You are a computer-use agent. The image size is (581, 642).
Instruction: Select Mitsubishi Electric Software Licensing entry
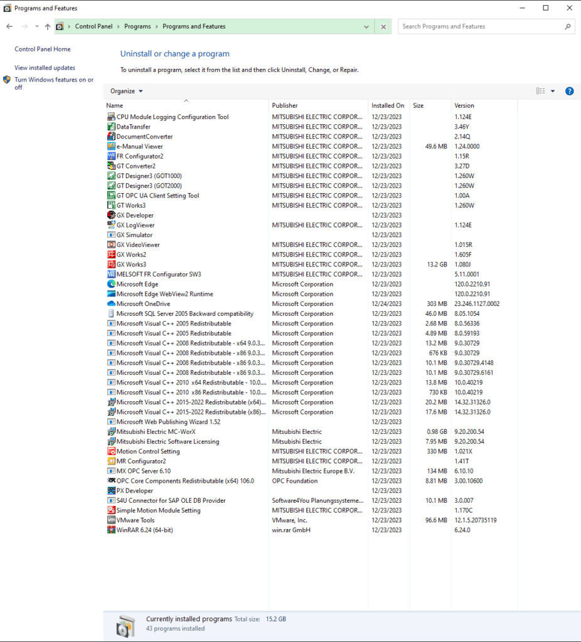pos(310,441)
